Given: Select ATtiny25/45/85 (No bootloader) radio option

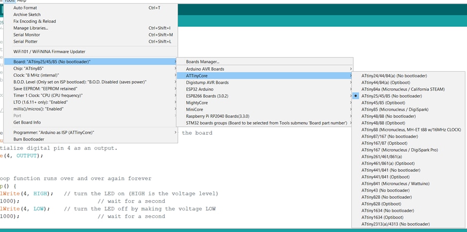Looking at the screenshot, I should click(x=392, y=96).
